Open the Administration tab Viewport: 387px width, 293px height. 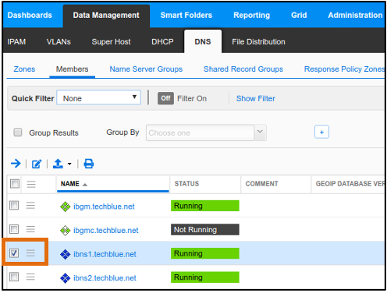355,15
